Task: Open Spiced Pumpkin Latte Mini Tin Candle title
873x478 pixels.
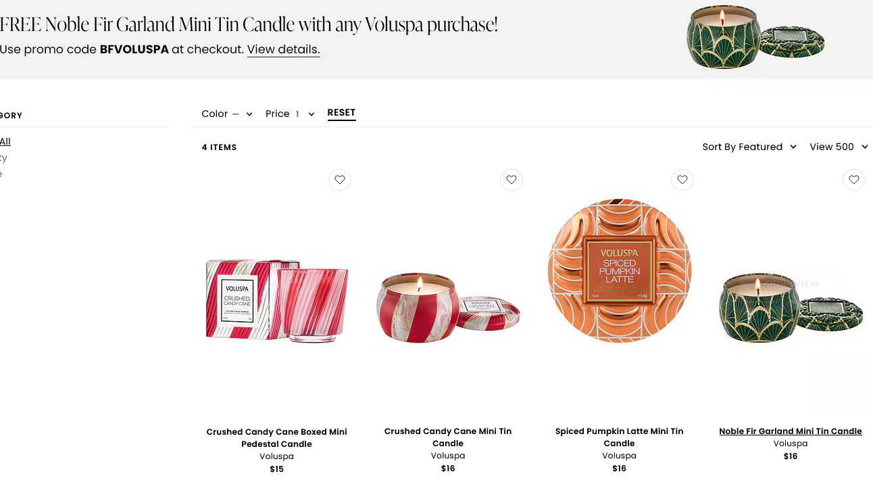Action: [619, 437]
